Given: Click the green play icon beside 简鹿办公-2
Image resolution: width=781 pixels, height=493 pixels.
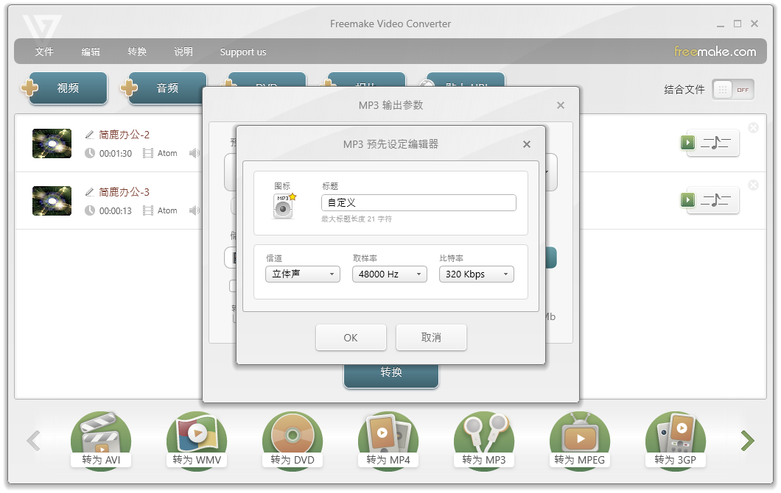Looking at the screenshot, I should (687, 143).
